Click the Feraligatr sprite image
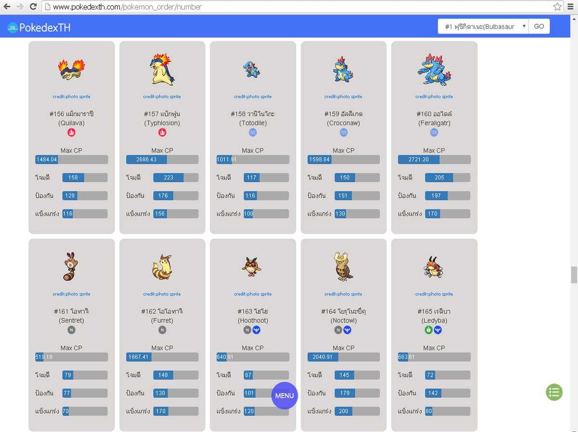Image resolution: width=578 pixels, height=432 pixels. pos(433,69)
